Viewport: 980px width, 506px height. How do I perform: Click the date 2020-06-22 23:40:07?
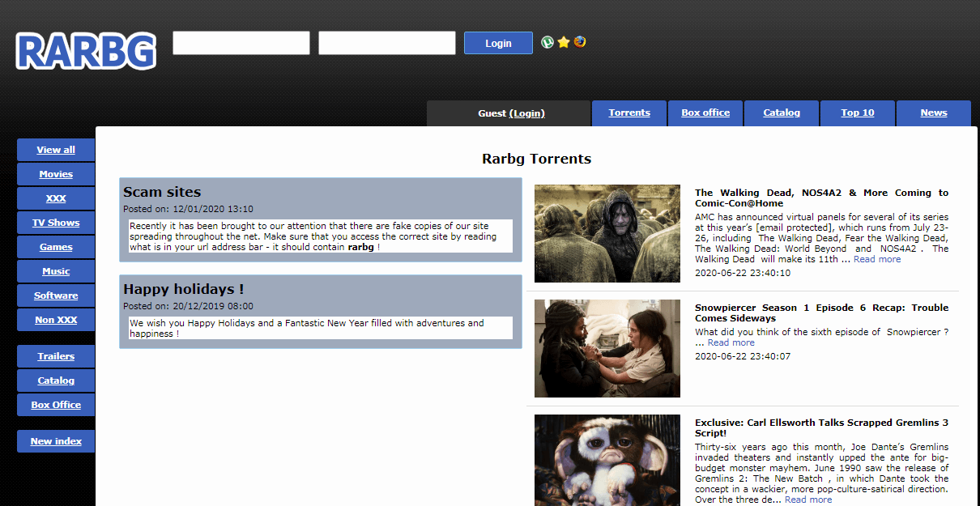(x=743, y=356)
